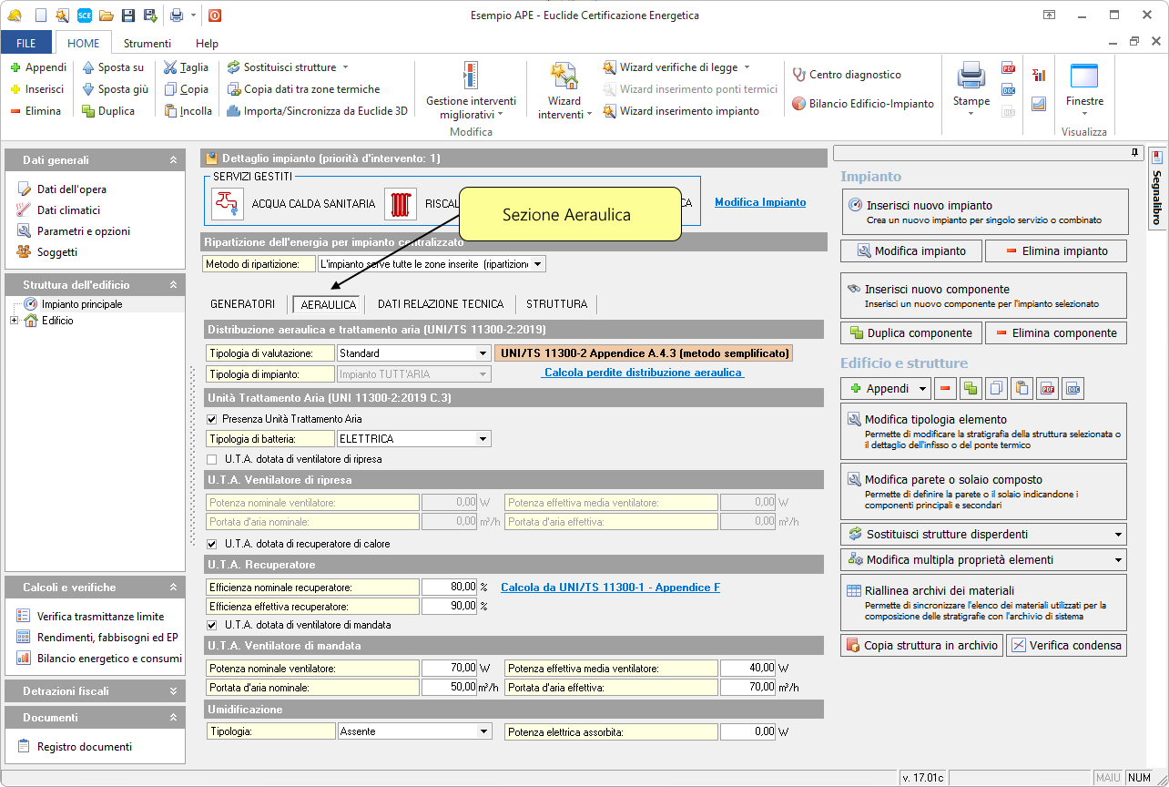
Task: Enable U.T.A. dotata di ventilatore di ripresa
Action: [x=213, y=459]
